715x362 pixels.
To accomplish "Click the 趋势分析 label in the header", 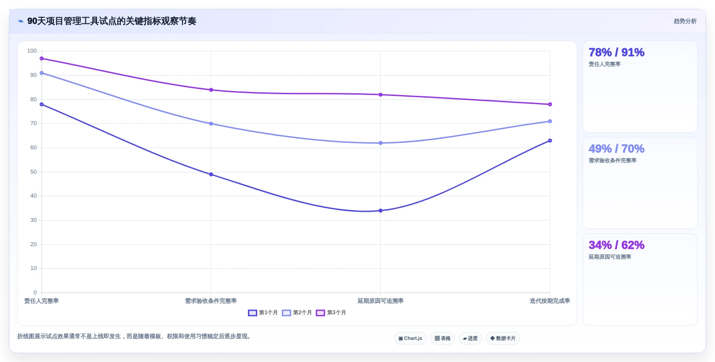I will [685, 21].
